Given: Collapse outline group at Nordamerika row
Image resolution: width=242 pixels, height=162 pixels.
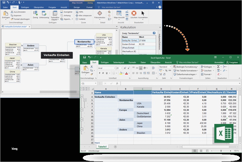Looking at the screenshot, I should click(85, 100).
